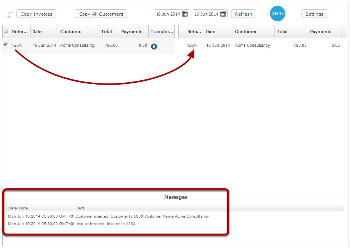Click timestamp of the Customer inserted message
Image resolution: width=350 pixels, height=248 pixels.
point(41,216)
